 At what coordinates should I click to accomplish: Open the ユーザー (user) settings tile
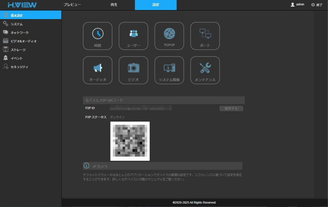pyautogui.click(x=133, y=36)
